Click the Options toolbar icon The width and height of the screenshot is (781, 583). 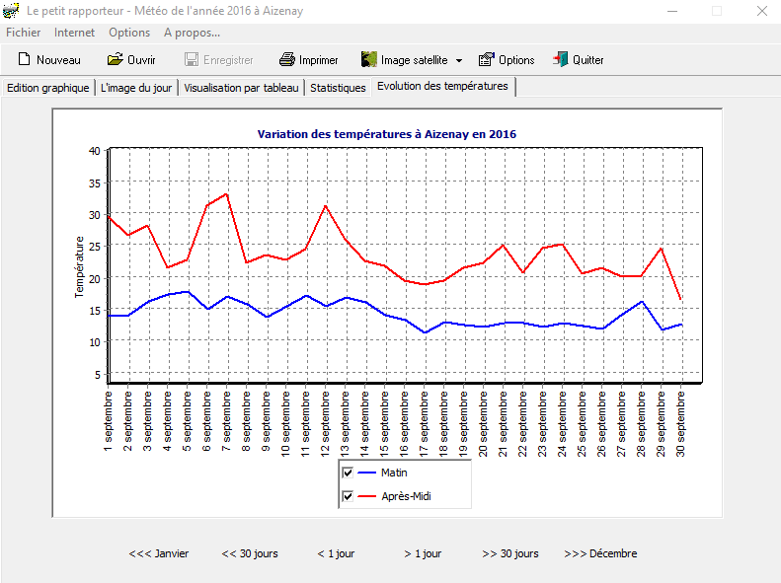[487, 60]
